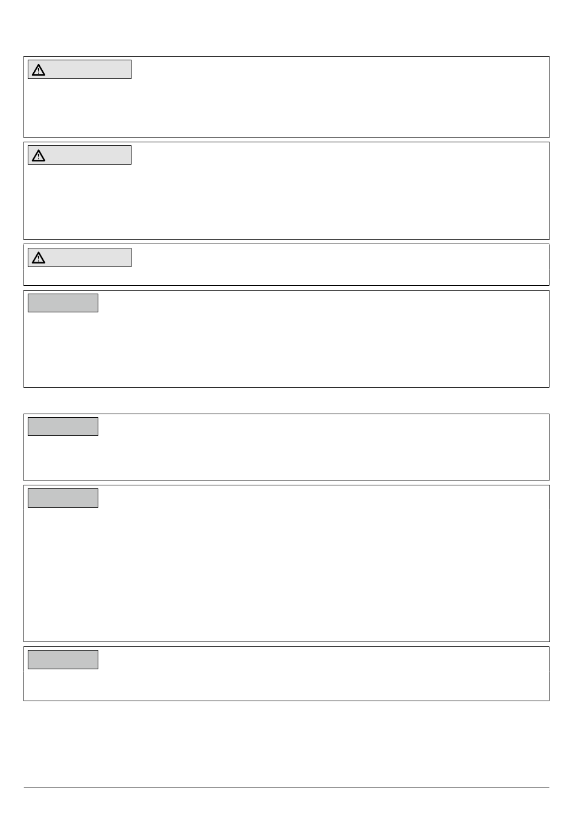Click the warning triangle in the third notice box
Screen dimensions: 573x820
click(39, 258)
